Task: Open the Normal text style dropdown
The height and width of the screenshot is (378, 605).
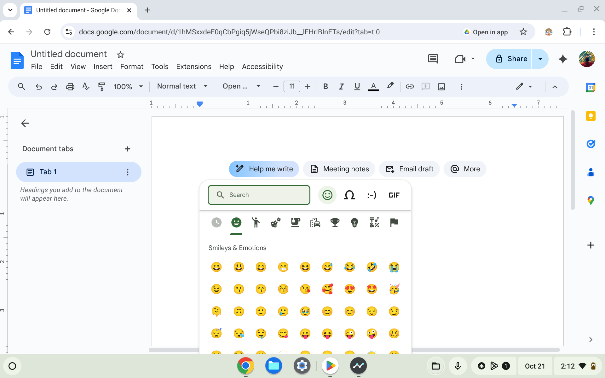Action: tap(182, 86)
